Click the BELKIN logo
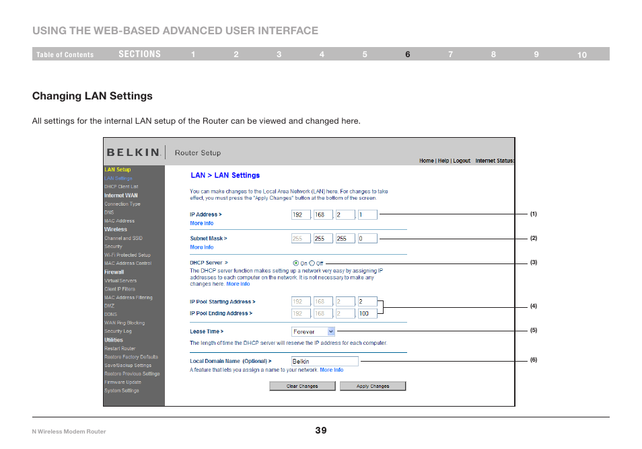This screenshot has width=642, height=449. click(x=134, y=152)
